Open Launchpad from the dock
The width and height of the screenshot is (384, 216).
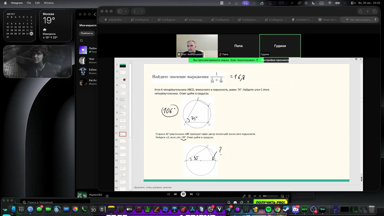point(21,209)
